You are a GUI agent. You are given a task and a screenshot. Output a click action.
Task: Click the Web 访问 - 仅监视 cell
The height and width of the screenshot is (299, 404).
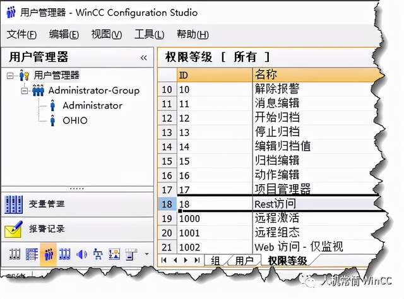coord(316,247)
